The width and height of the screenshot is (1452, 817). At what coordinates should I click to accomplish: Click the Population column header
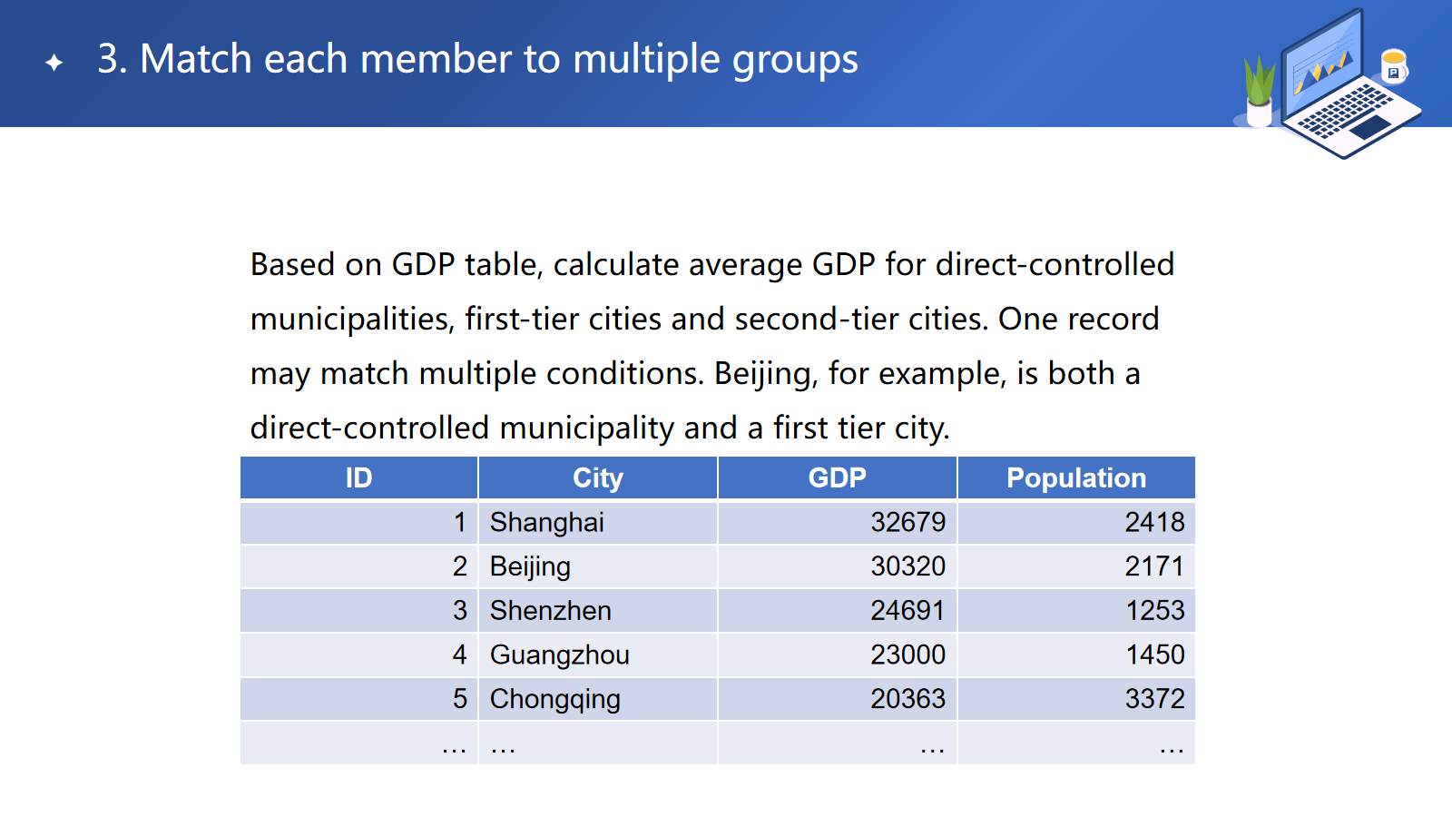pos(1075,478)
